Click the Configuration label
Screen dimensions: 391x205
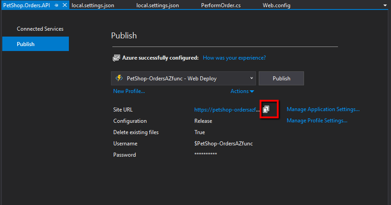click(x=130, y=121)
